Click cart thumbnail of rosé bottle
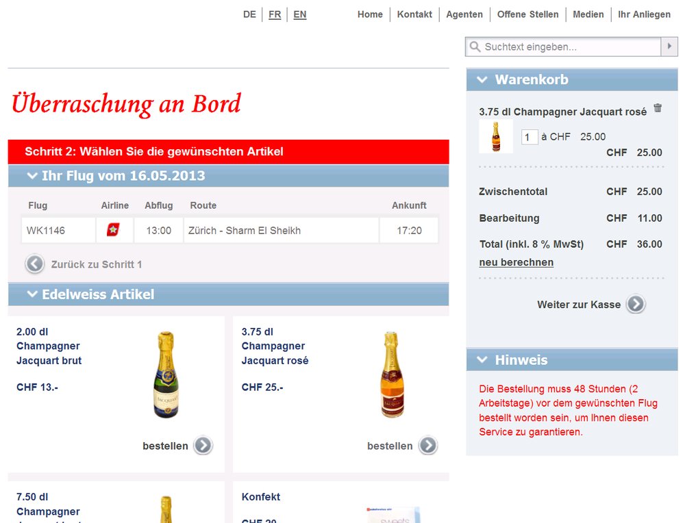The width and height of the screenshot is (685, 523). click(x=496, y=137)
